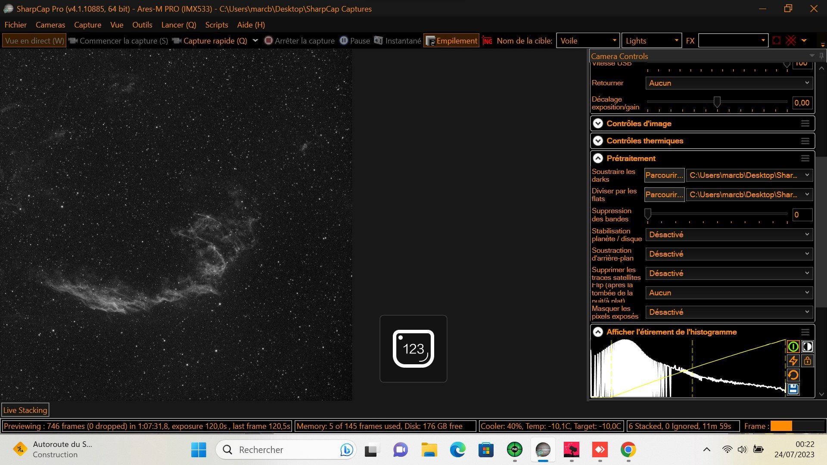Switch to the Live Stacking tab

(25, 410)
